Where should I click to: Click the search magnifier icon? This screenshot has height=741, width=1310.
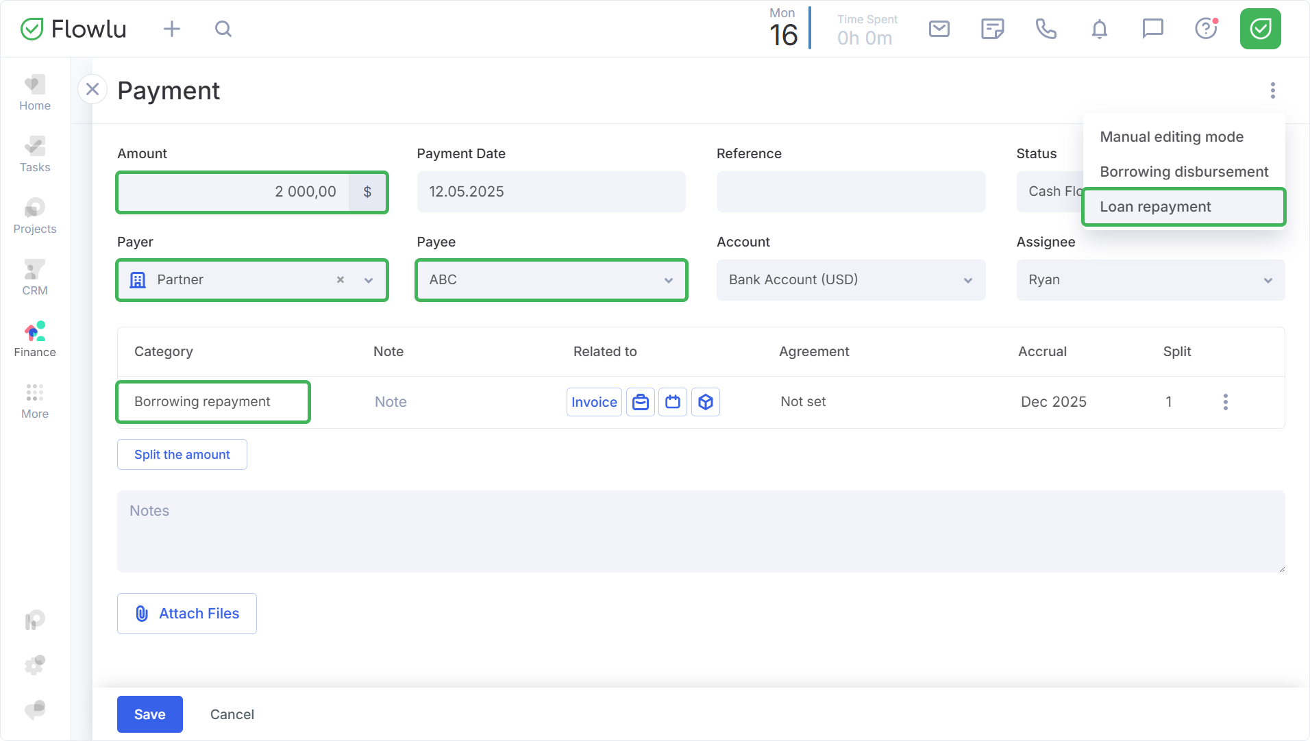(x=223, y=29)
